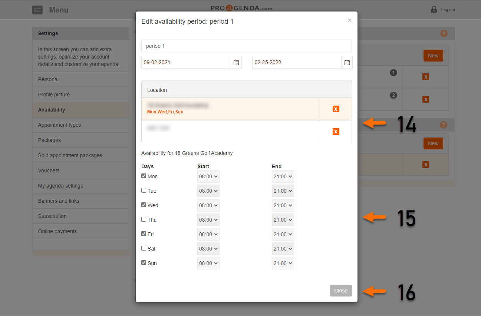Viewport: 481px width, 318px height.
Task: Open the Sunday start time dropdown
Action: click(x=208, y=263)
